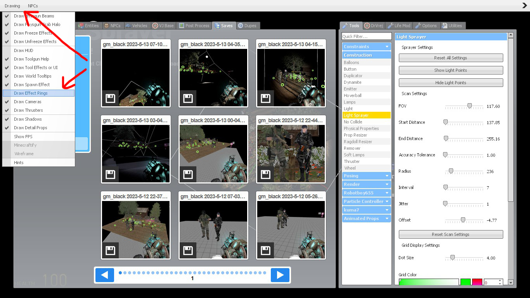Click the Light Sprayer panel scroll-down arrow
The width and height of the screenshot is (530, 298).
click(511, 282)
